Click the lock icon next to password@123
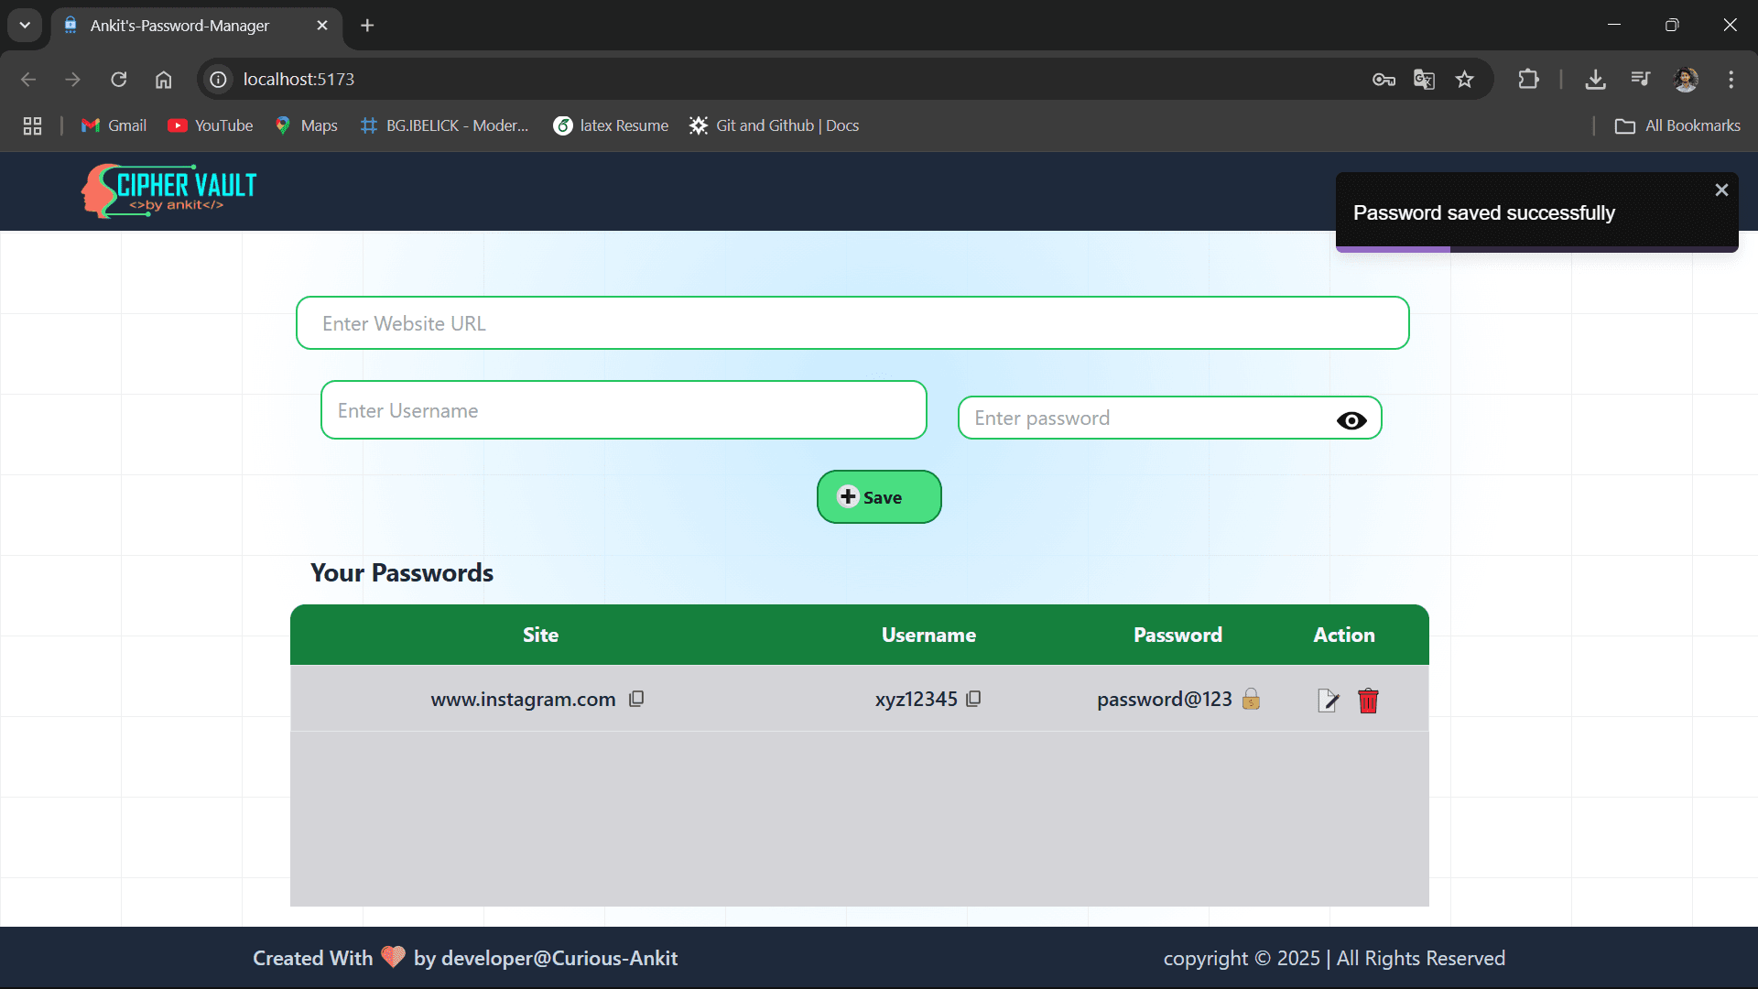The width and height of the screenshot is (1758, 989). [1251, 699]
